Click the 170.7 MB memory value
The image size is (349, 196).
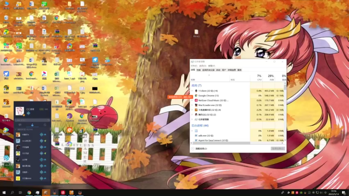pos(269,101)
